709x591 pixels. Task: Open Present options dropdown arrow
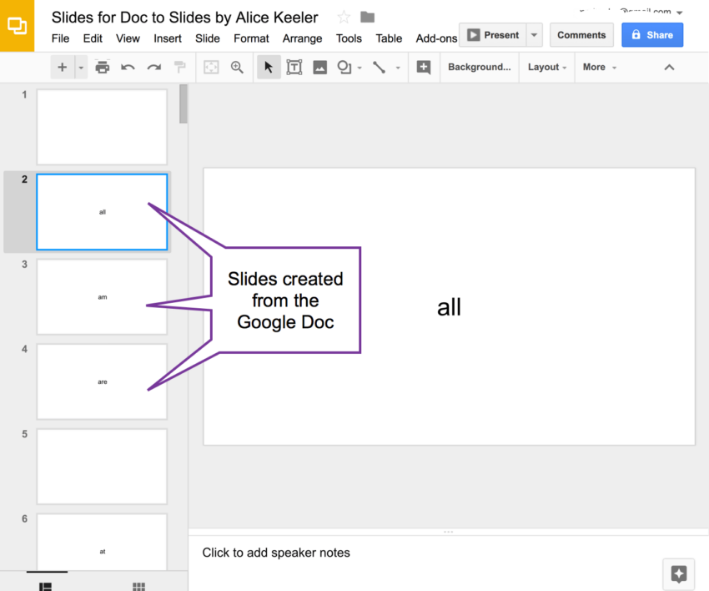pyautogui.click(x=534, y=35)
